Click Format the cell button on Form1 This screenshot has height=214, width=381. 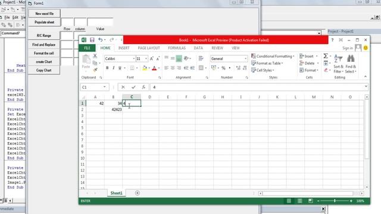pyautogui.click(x=44, y=53)
